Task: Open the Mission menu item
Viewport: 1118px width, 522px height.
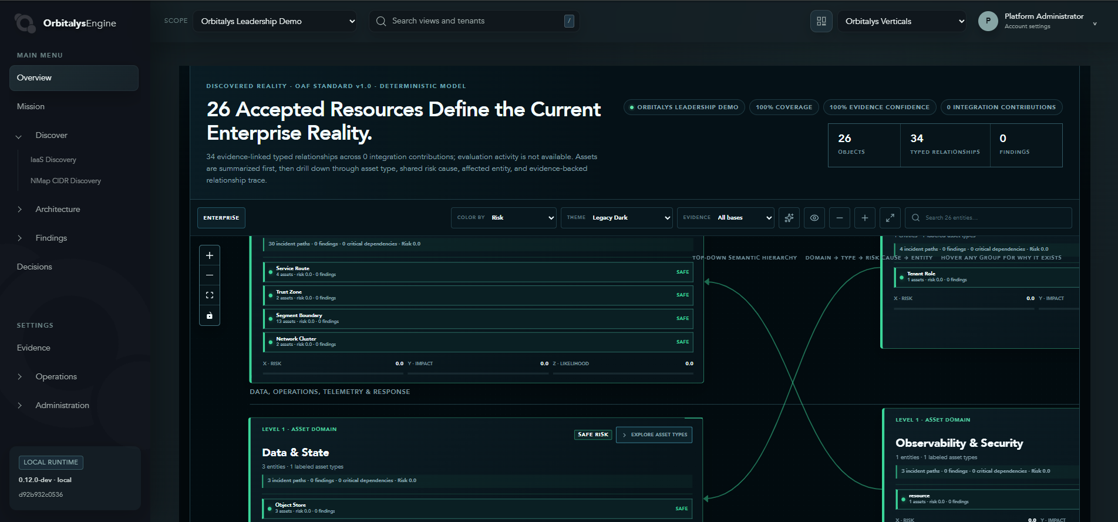Action: pyautogui.click(x=31, y=107)
